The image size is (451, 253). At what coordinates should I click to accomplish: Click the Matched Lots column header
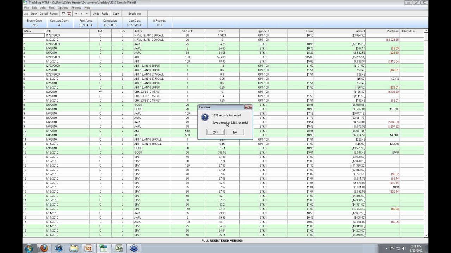click(x=412, y=31)
